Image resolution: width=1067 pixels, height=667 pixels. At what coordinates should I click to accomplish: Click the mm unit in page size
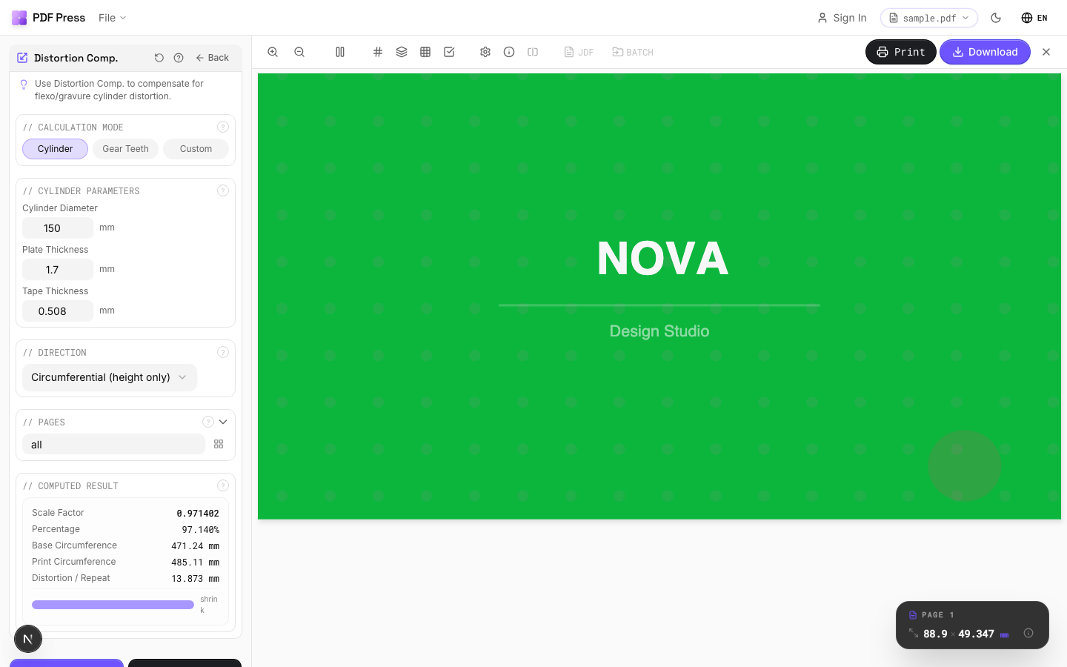coord(1005,634)
